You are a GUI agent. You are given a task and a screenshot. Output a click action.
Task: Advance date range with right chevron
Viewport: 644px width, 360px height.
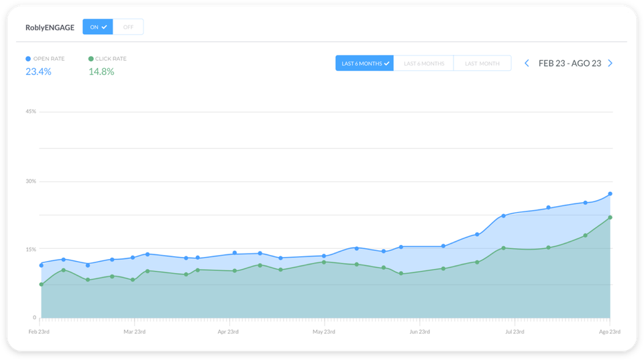pyautogui.click(x=610, y=64)
